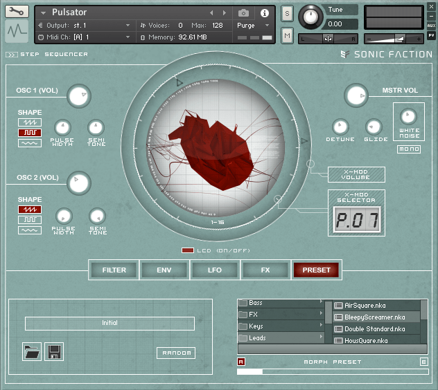
Task: Switch to the FILTER tab
Action: coord(114,270)
